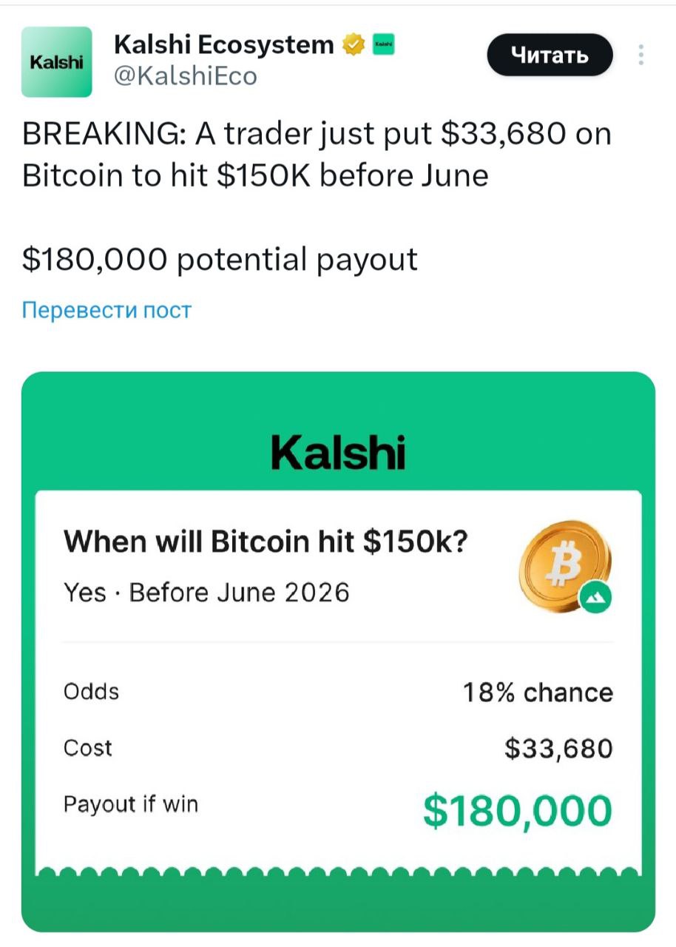676x947 pixels.
Task: Click the "Payout if win" label
Action: pyautogui.click(x=131, y=804)
